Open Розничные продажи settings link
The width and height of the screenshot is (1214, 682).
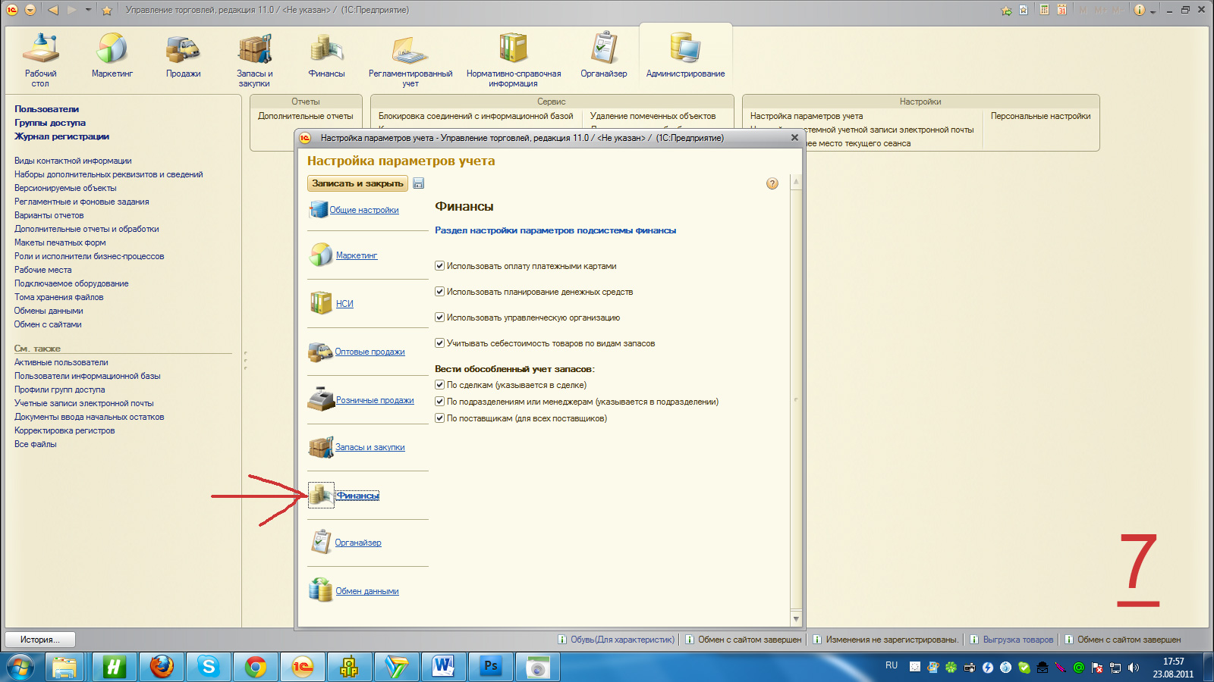pos(375,400)
